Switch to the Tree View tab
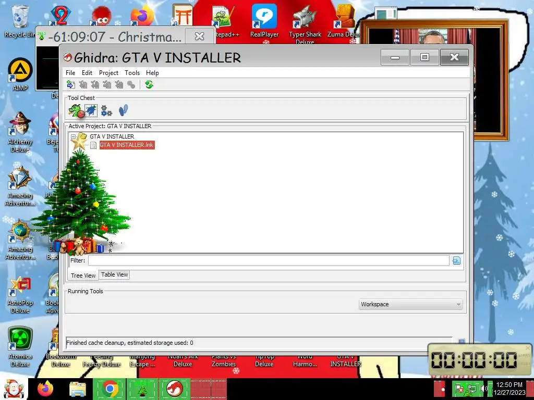 (x=83, y=275)
